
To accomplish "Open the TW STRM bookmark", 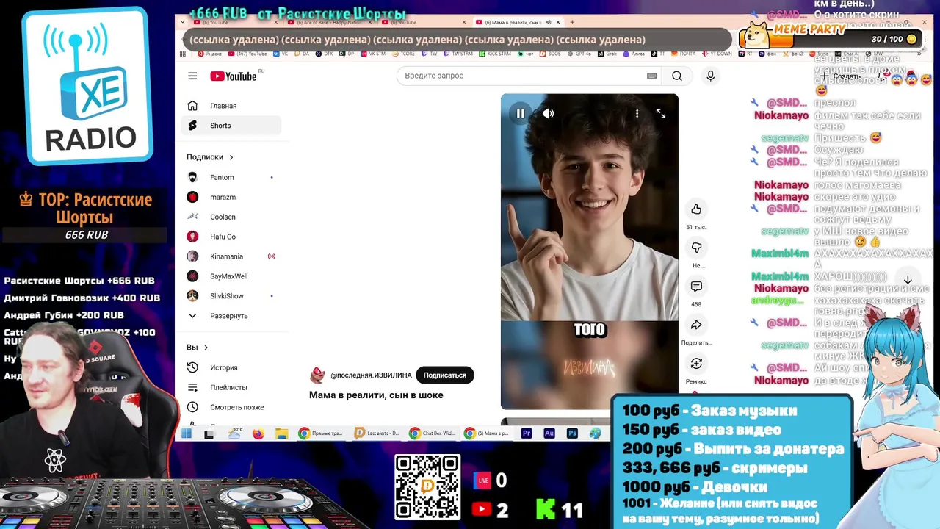I will click(x=459, y=54).
